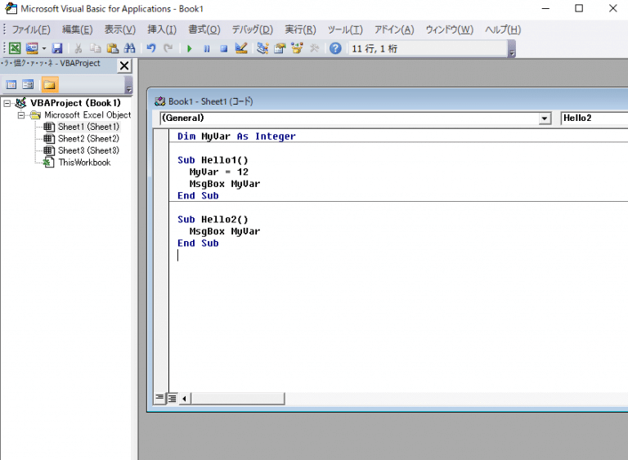Click the Reset stop icon
Screen dimensions: 628x460
click(223, 48)
